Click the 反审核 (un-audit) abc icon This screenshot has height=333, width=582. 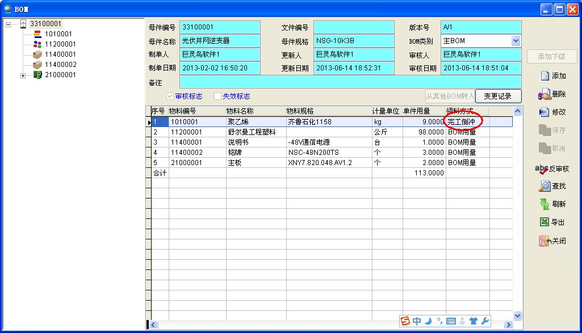click(x=542, y=169)
